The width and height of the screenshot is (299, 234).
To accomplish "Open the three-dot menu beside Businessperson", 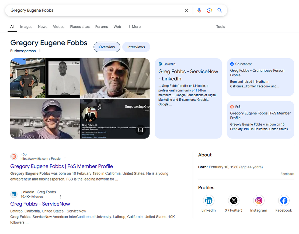I will [40, 51].
